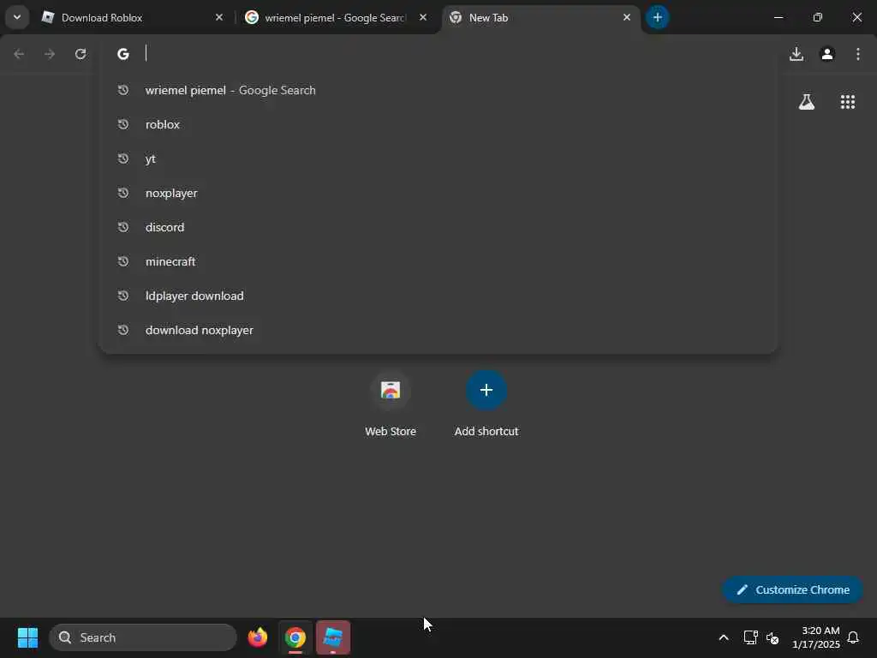The image size is (877, 658).
Task: Click the Customize Chrome button
Action: point(792,589)
